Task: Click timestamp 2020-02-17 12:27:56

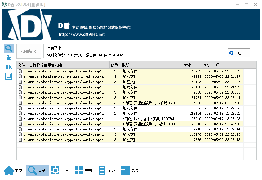Action: click(x=222, y=108)
